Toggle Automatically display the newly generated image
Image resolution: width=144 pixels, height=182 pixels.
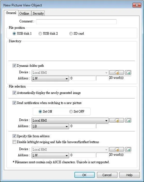[14, 93]
